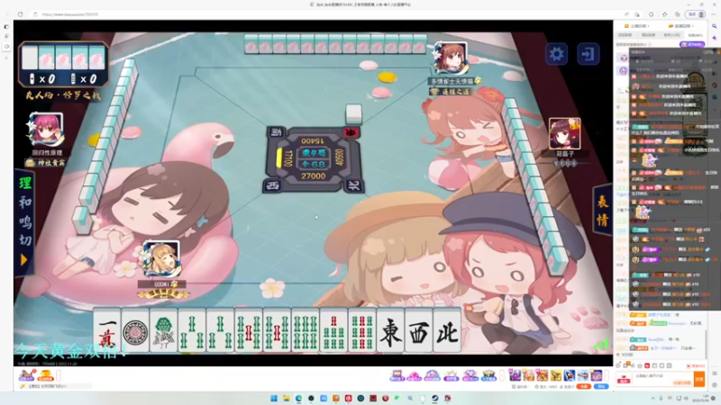Discard the one-bamboo bird tile
The image size is (721, 405).
pos(164,330)
